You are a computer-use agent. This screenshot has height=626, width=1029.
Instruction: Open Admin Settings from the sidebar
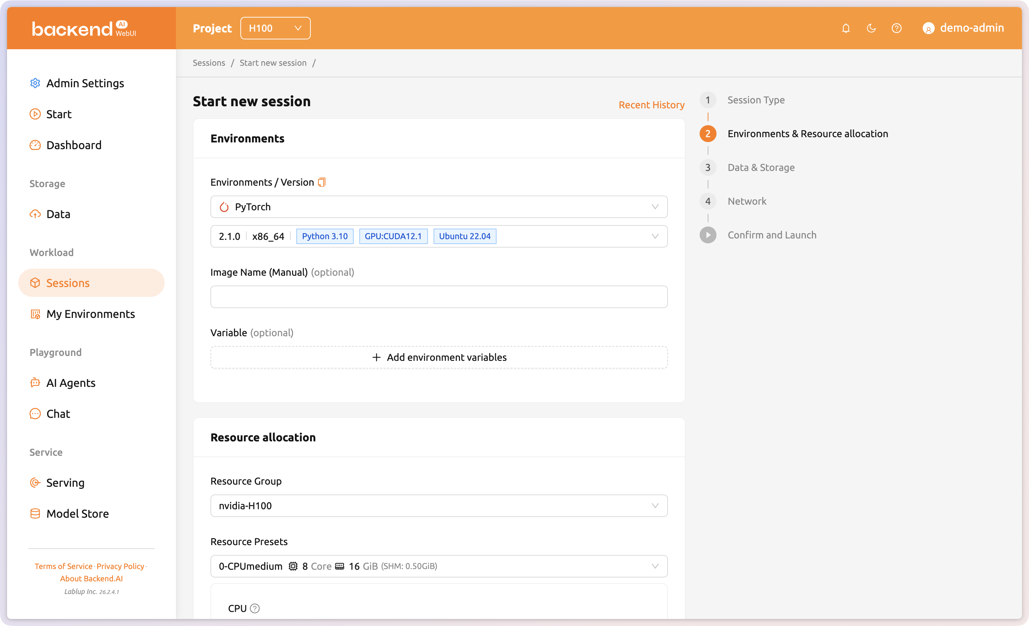coord(85,83)
